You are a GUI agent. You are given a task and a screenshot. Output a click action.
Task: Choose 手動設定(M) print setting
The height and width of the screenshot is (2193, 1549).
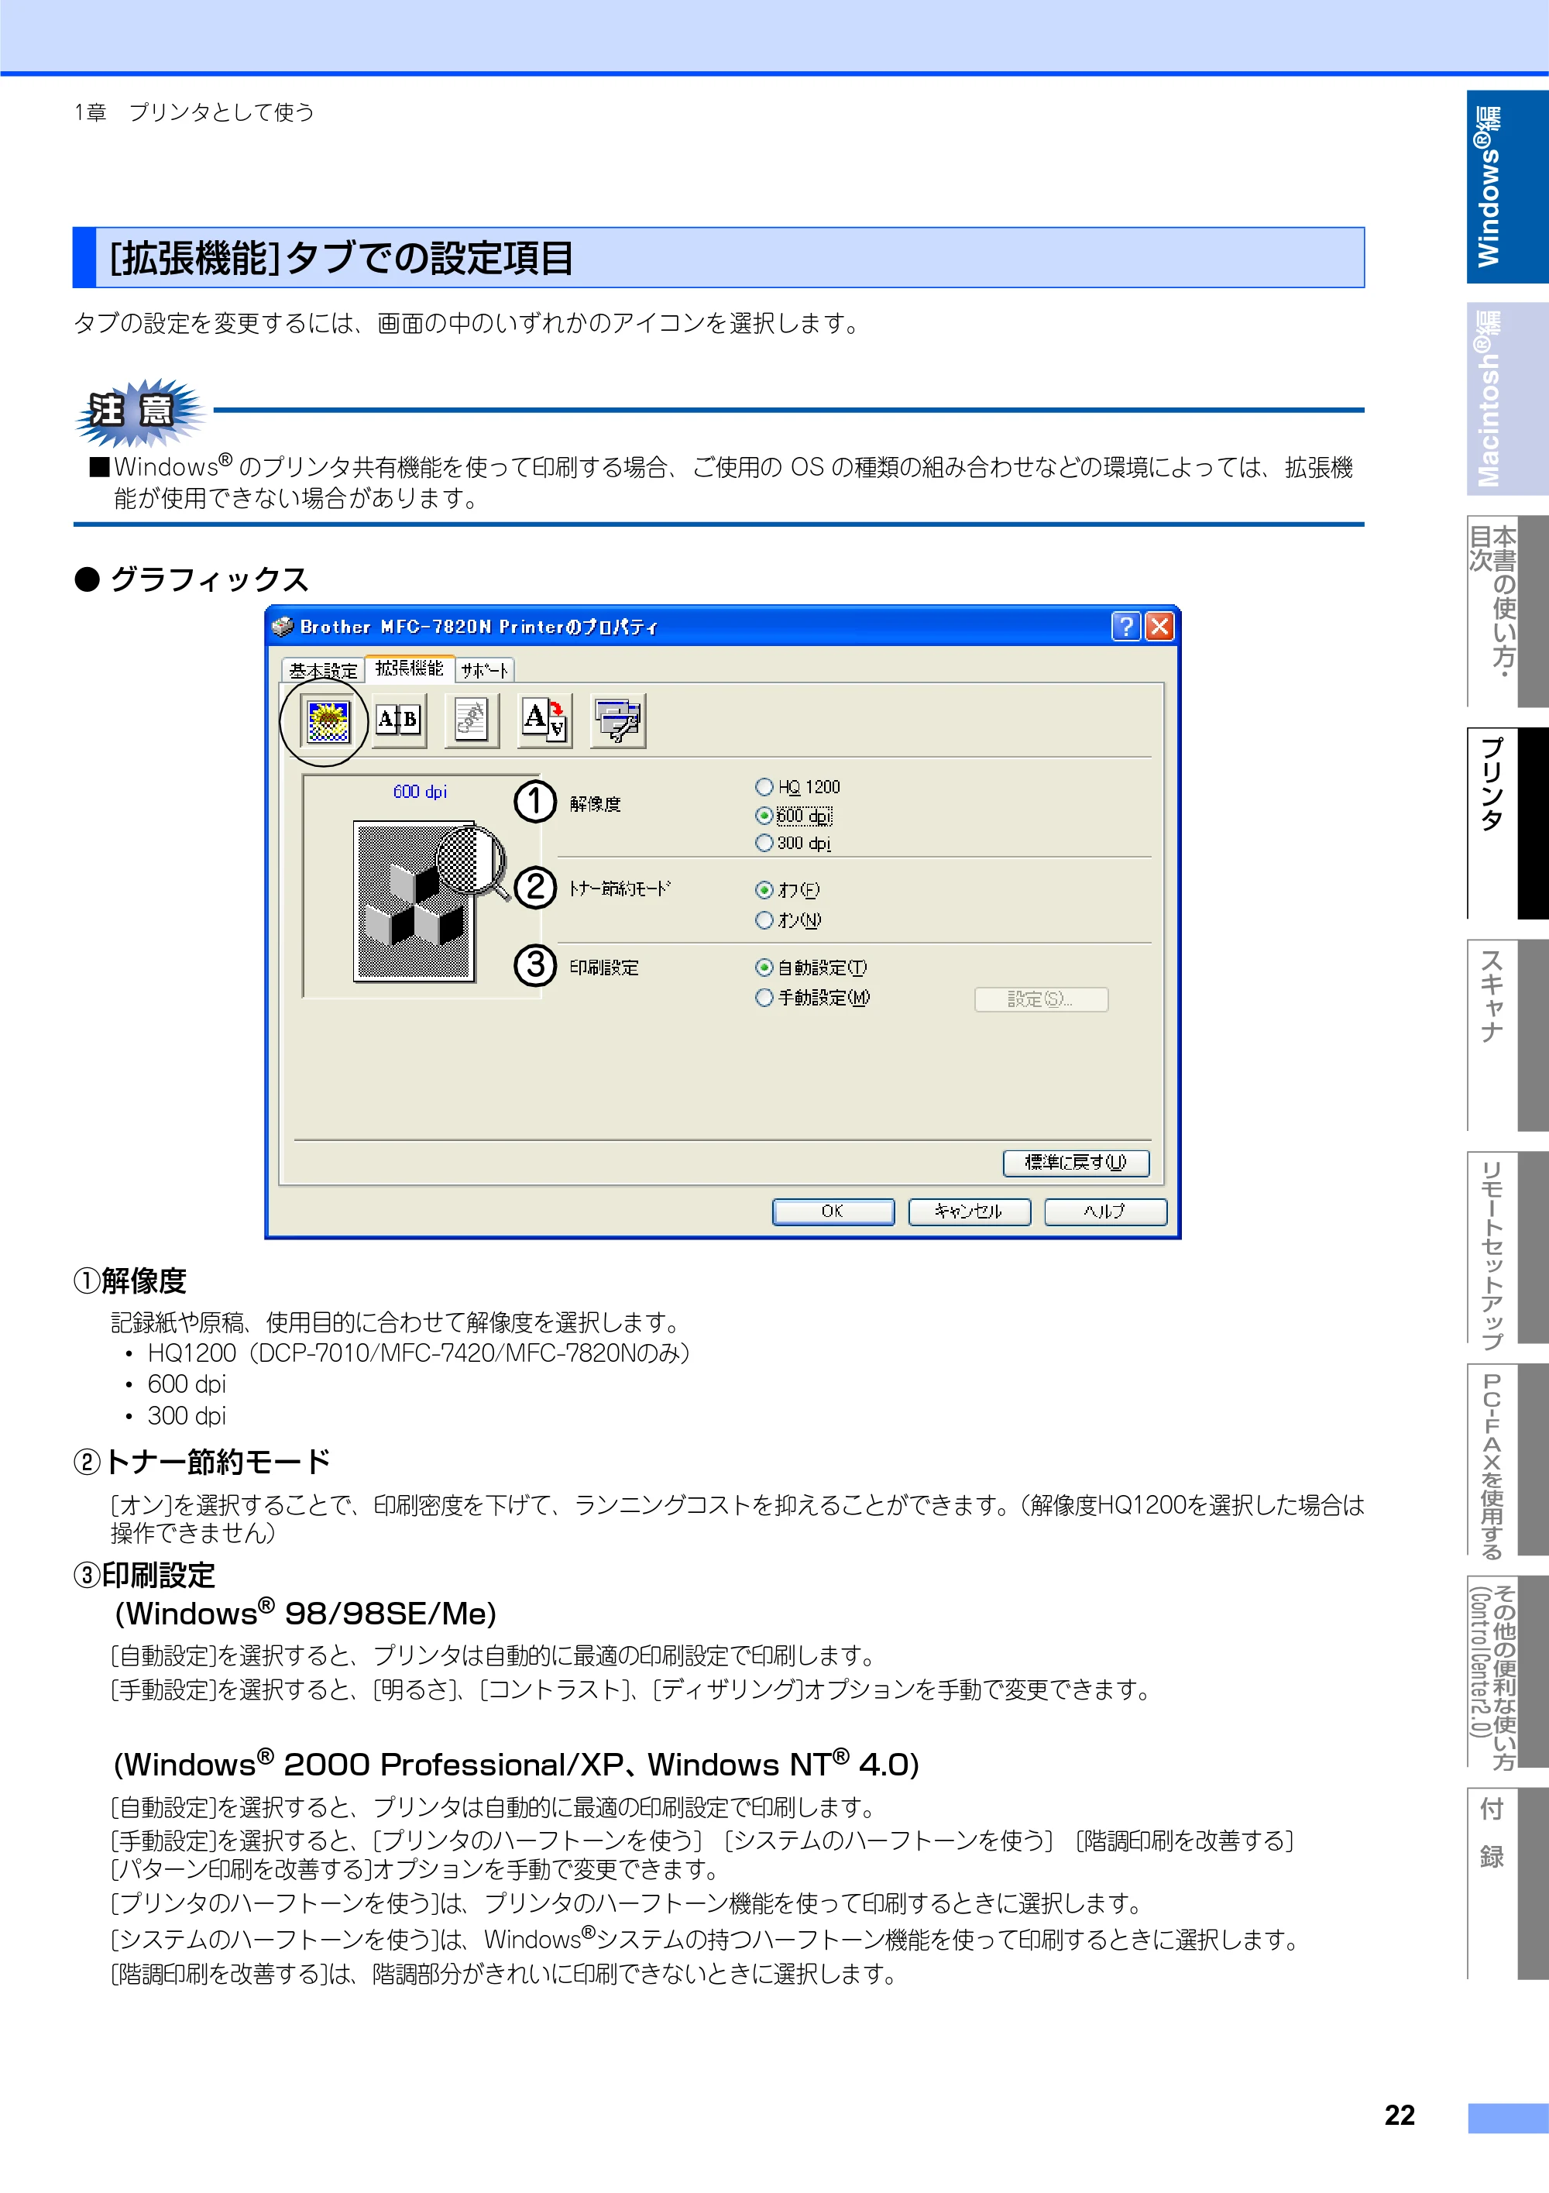[812, 997]
